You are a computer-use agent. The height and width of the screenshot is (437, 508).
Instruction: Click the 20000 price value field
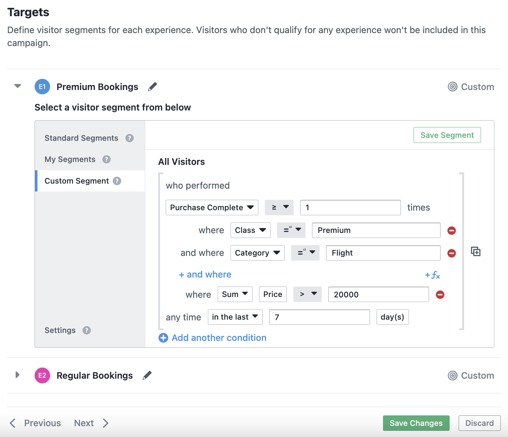[x=379, y=294]
